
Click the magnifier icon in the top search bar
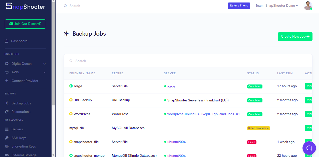click(65, 6)
